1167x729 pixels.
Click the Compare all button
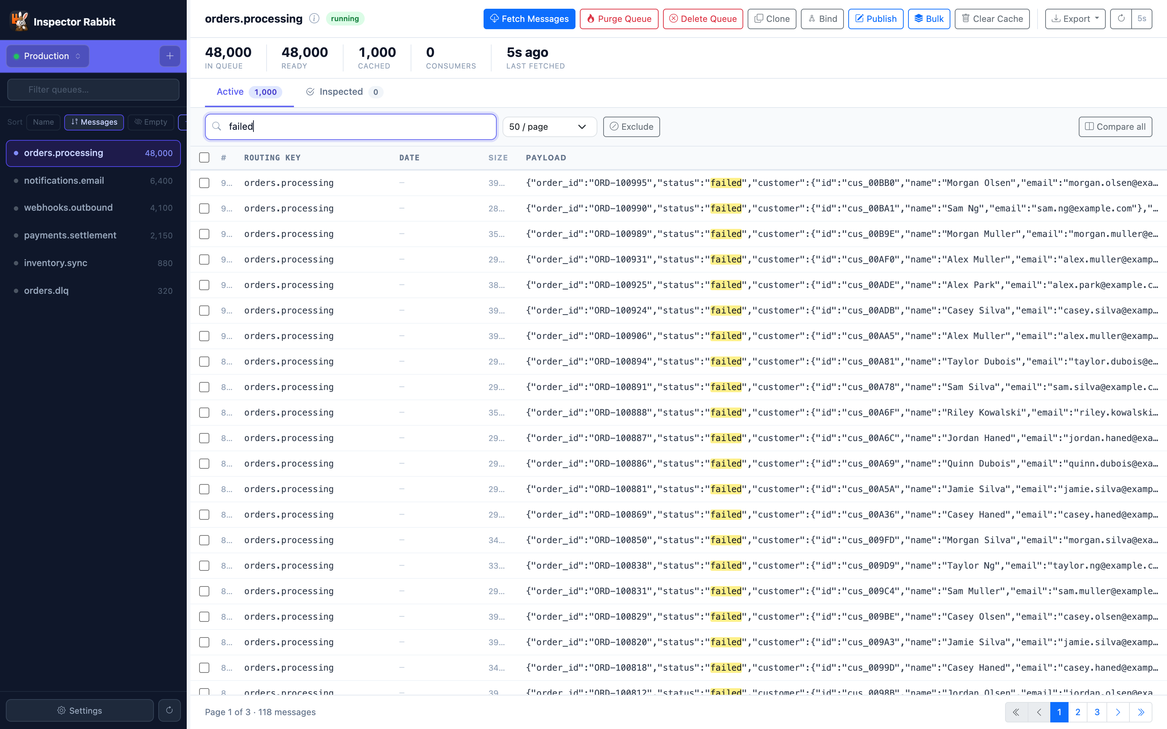coord(1115,127)
